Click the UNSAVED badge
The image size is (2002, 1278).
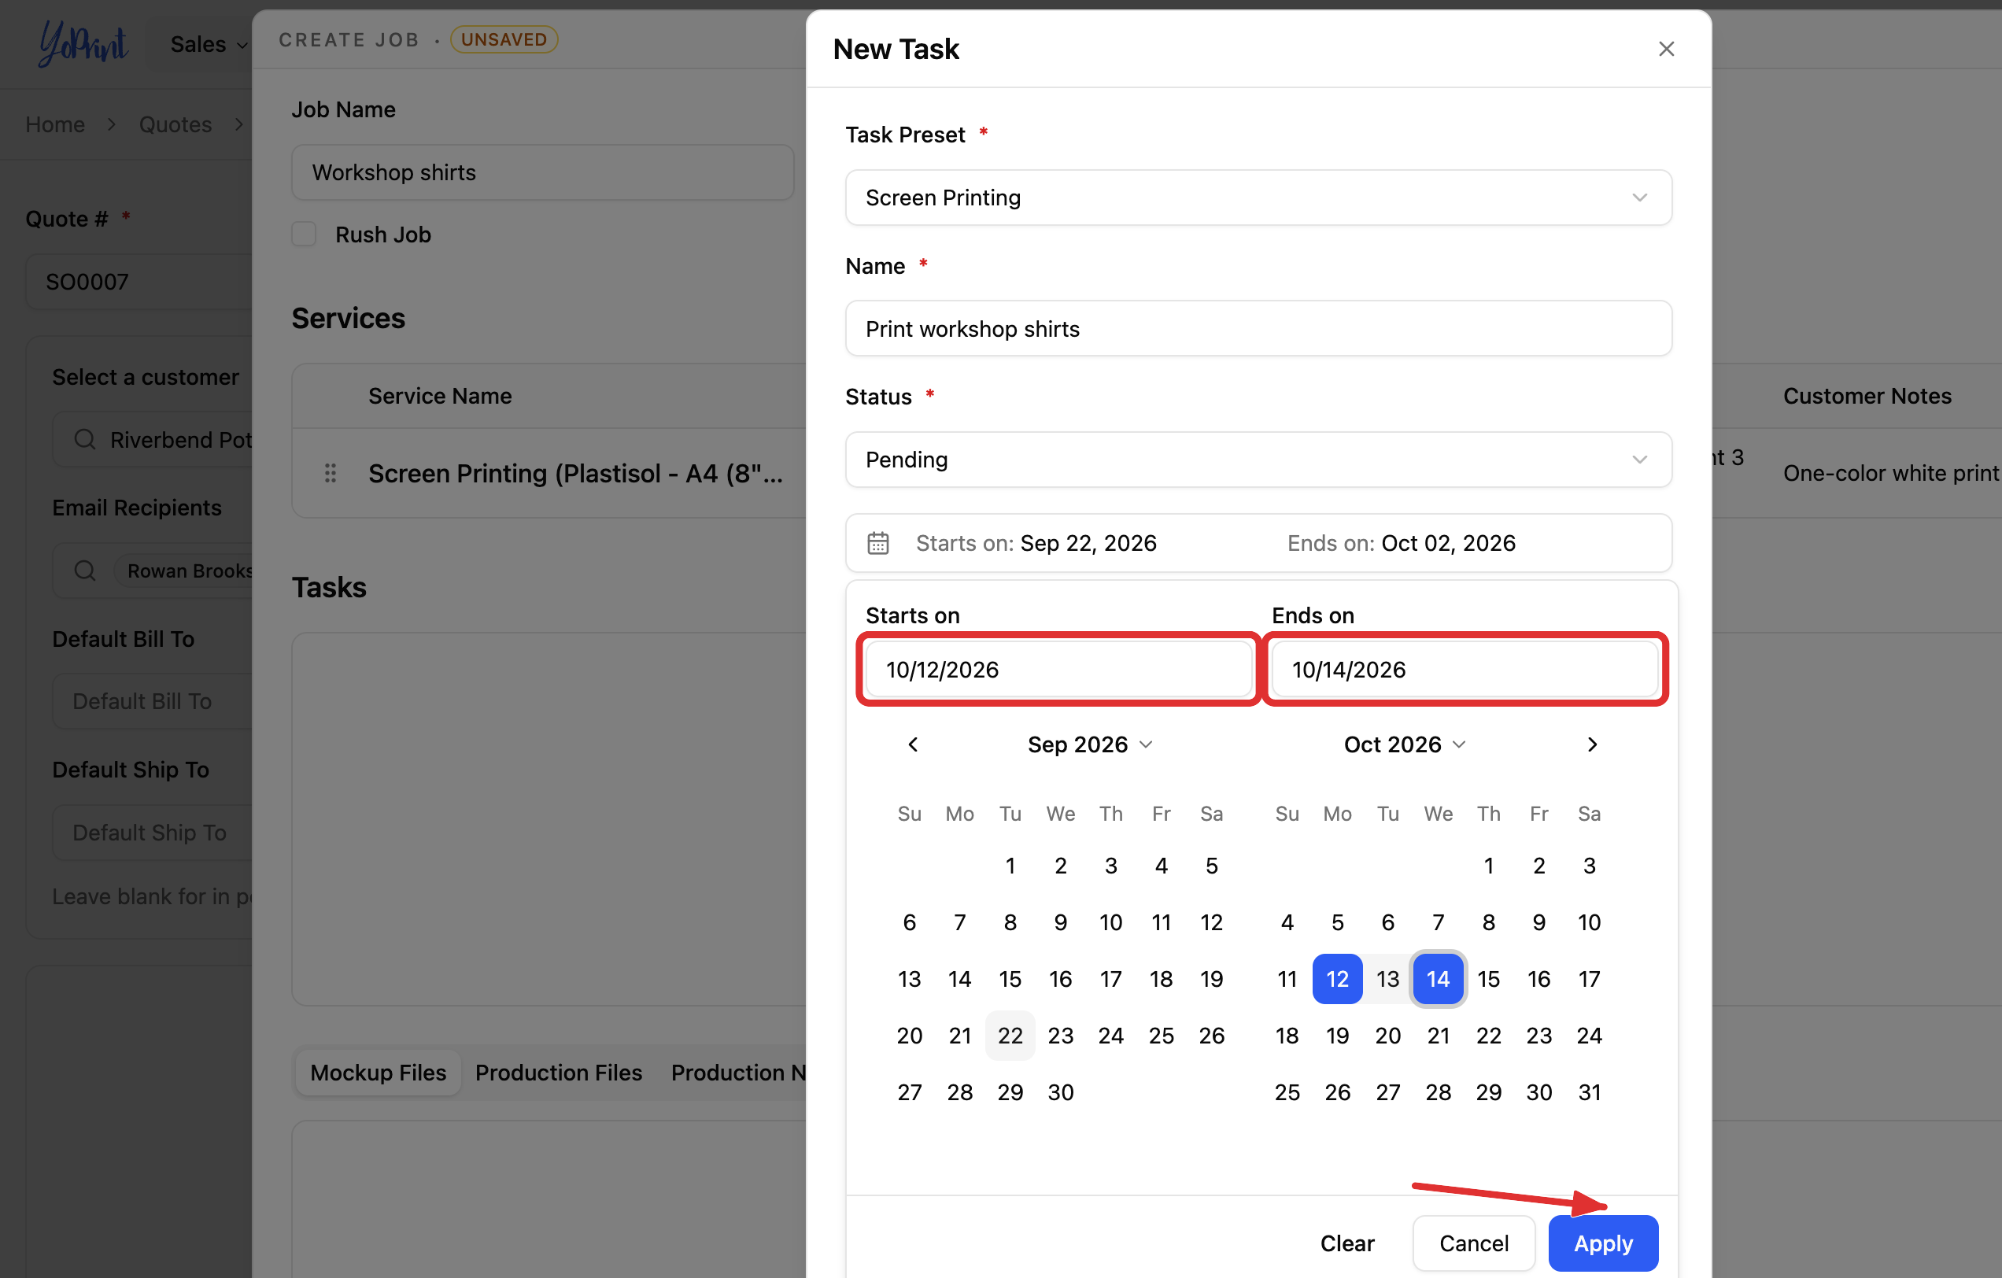pyautogui.click(x=504, y=39)
